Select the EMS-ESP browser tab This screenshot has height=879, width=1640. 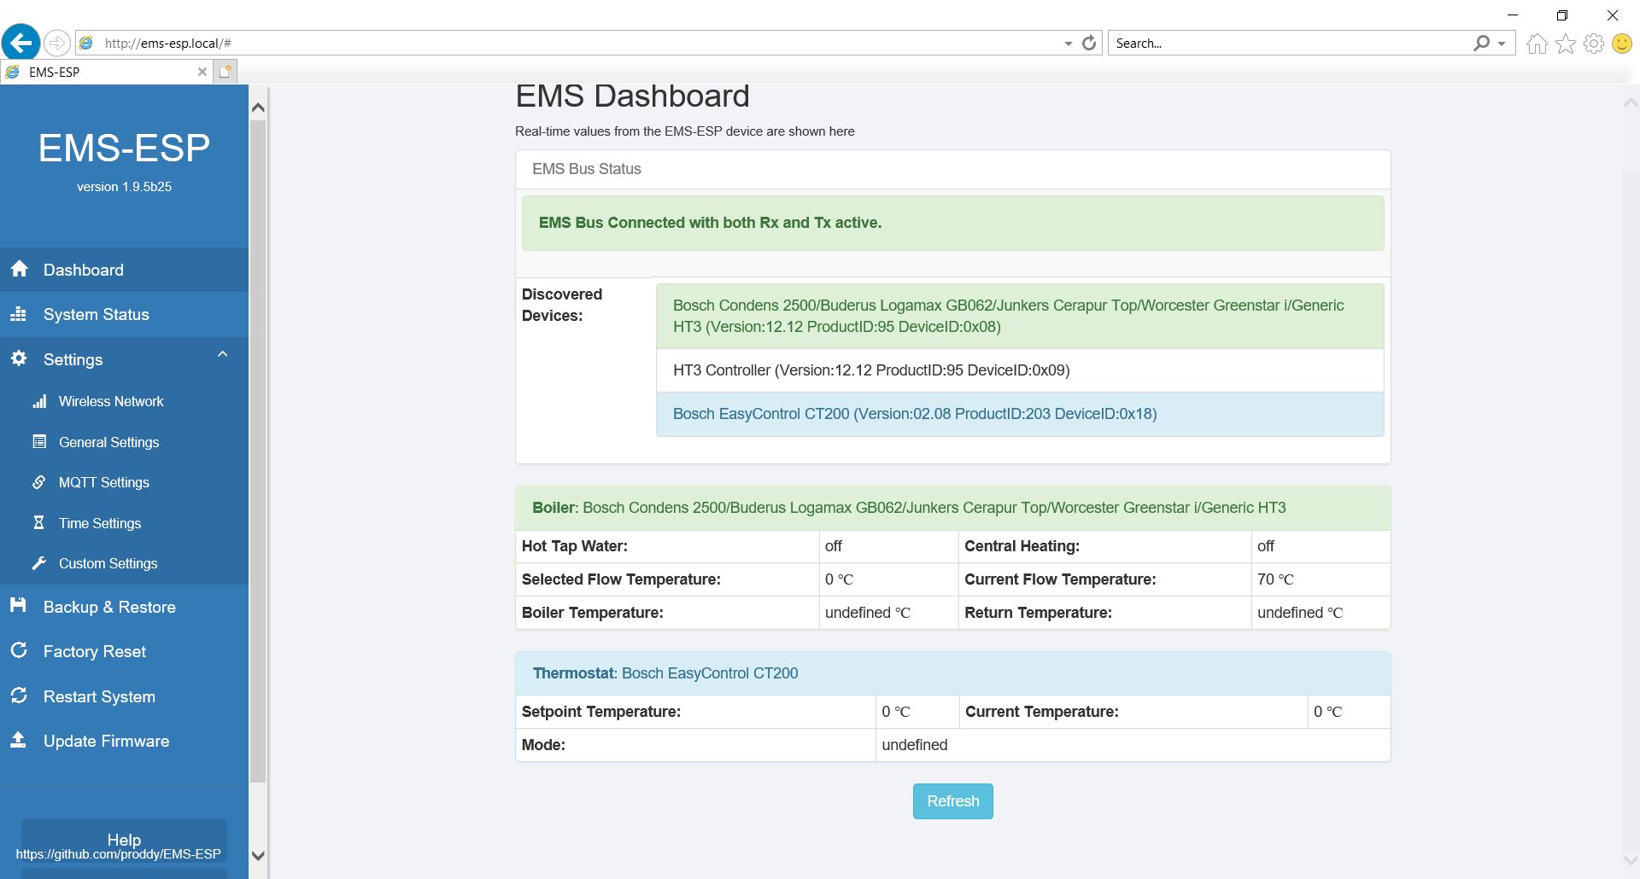(106, 72)
